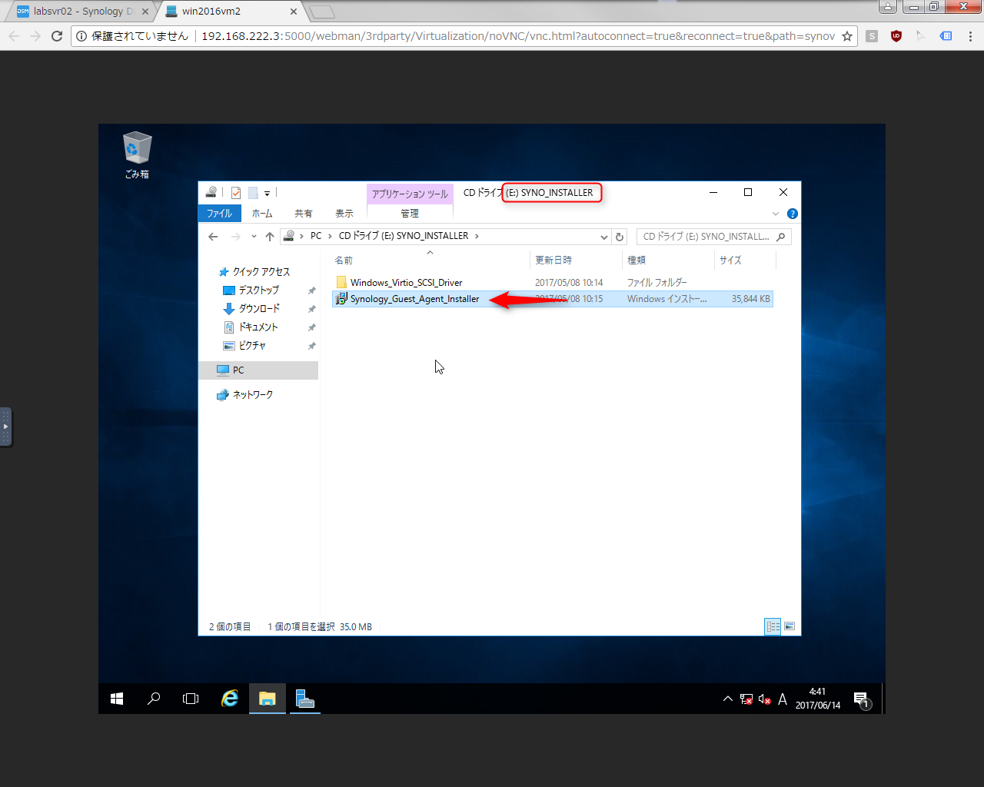Open デスクトップ in navigation pane

(258, 291)
